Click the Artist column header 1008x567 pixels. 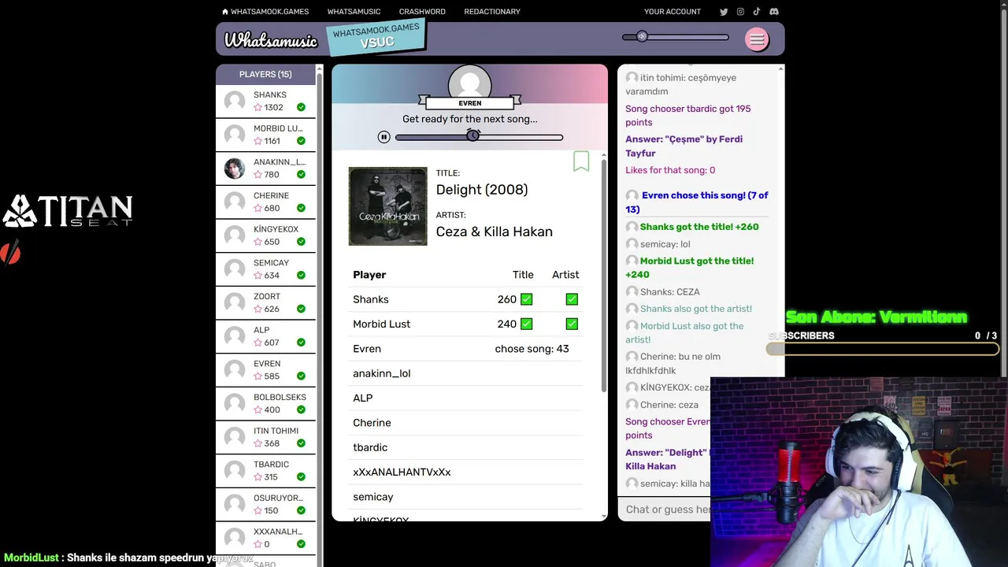[565, 275]
